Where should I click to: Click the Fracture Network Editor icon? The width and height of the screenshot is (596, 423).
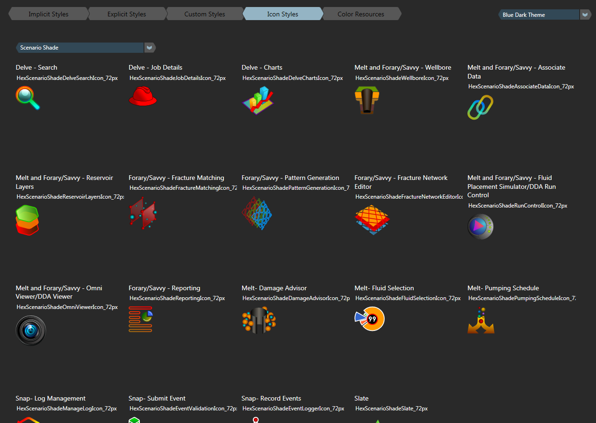[372, 219]
